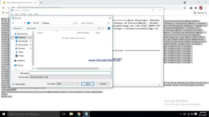Open Notepad Help menu
The width and height of the screenshot is (209, 117).
click(36, 14)
